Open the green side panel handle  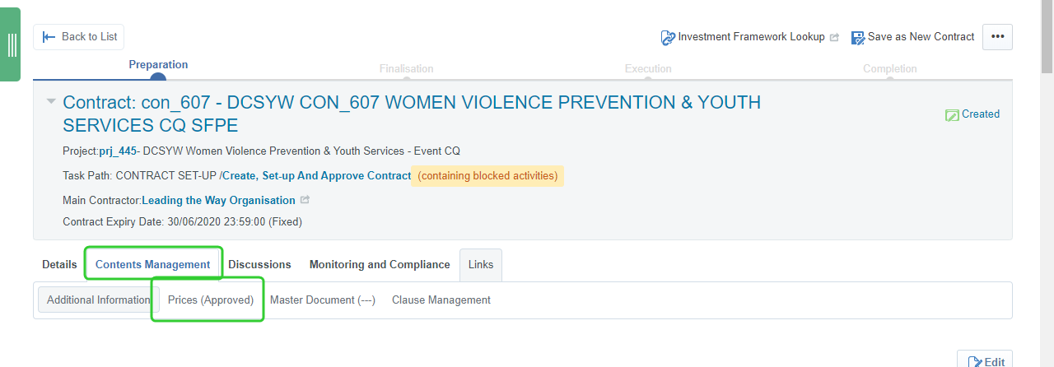coord(10,44)
